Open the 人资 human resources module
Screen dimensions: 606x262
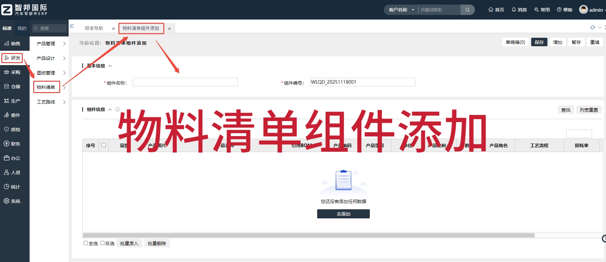(x=12, y=172)
